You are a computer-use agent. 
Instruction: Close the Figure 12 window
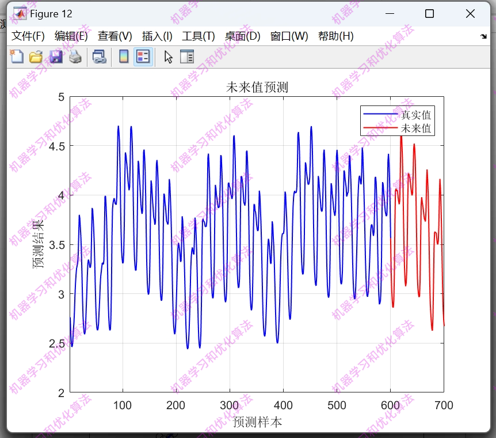pyautogui.click(x=470, y=14)
